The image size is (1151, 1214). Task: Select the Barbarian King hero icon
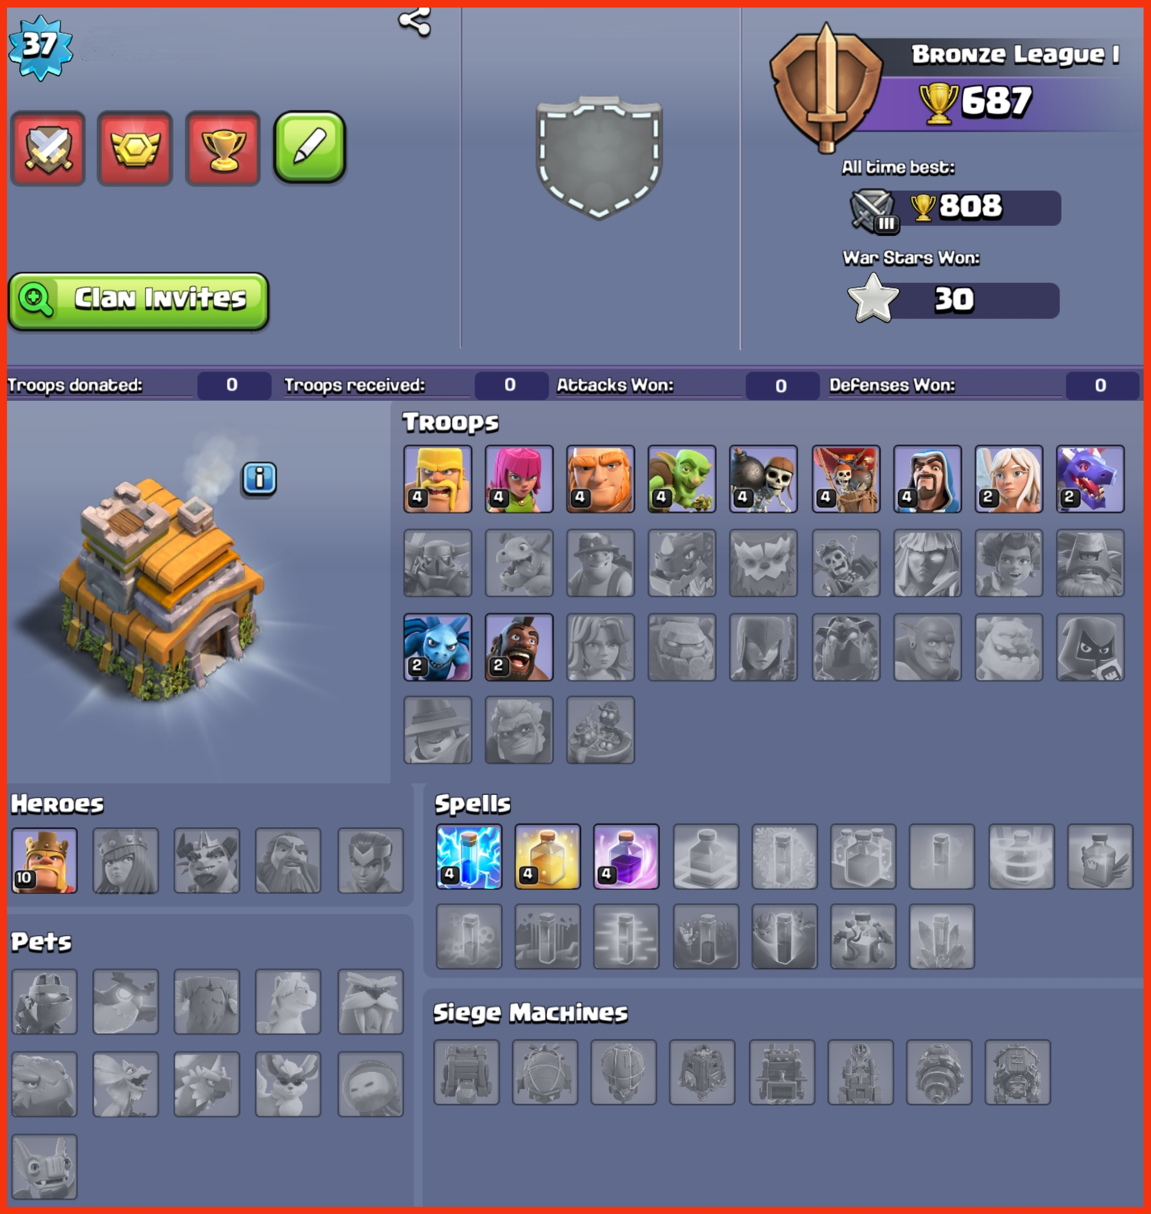tap(44, 860)
